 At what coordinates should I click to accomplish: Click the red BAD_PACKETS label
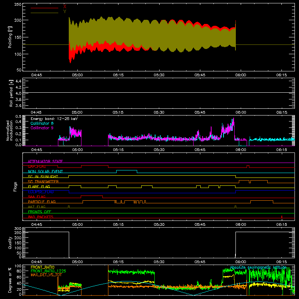(x=41, y=217)
